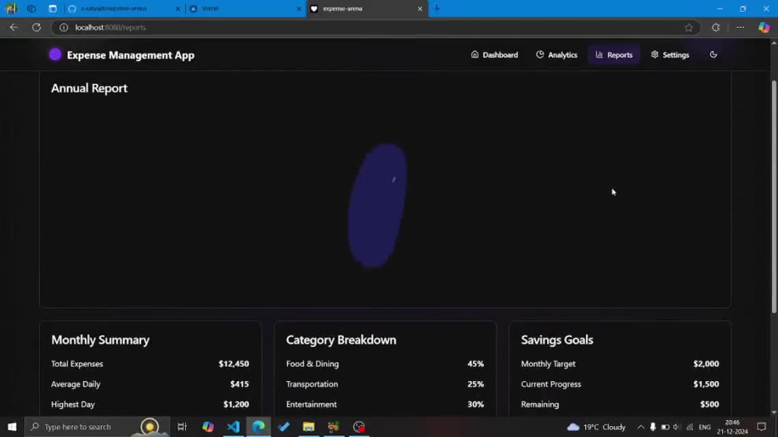This screenshot has width=778, height=437.
Task: Click the Savings Goals heading
Action: [557, 340]
